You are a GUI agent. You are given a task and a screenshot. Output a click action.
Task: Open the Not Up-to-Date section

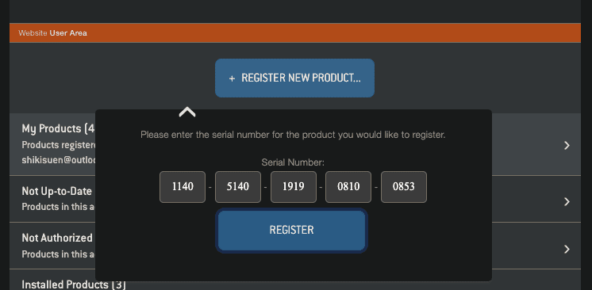(57, 191)
